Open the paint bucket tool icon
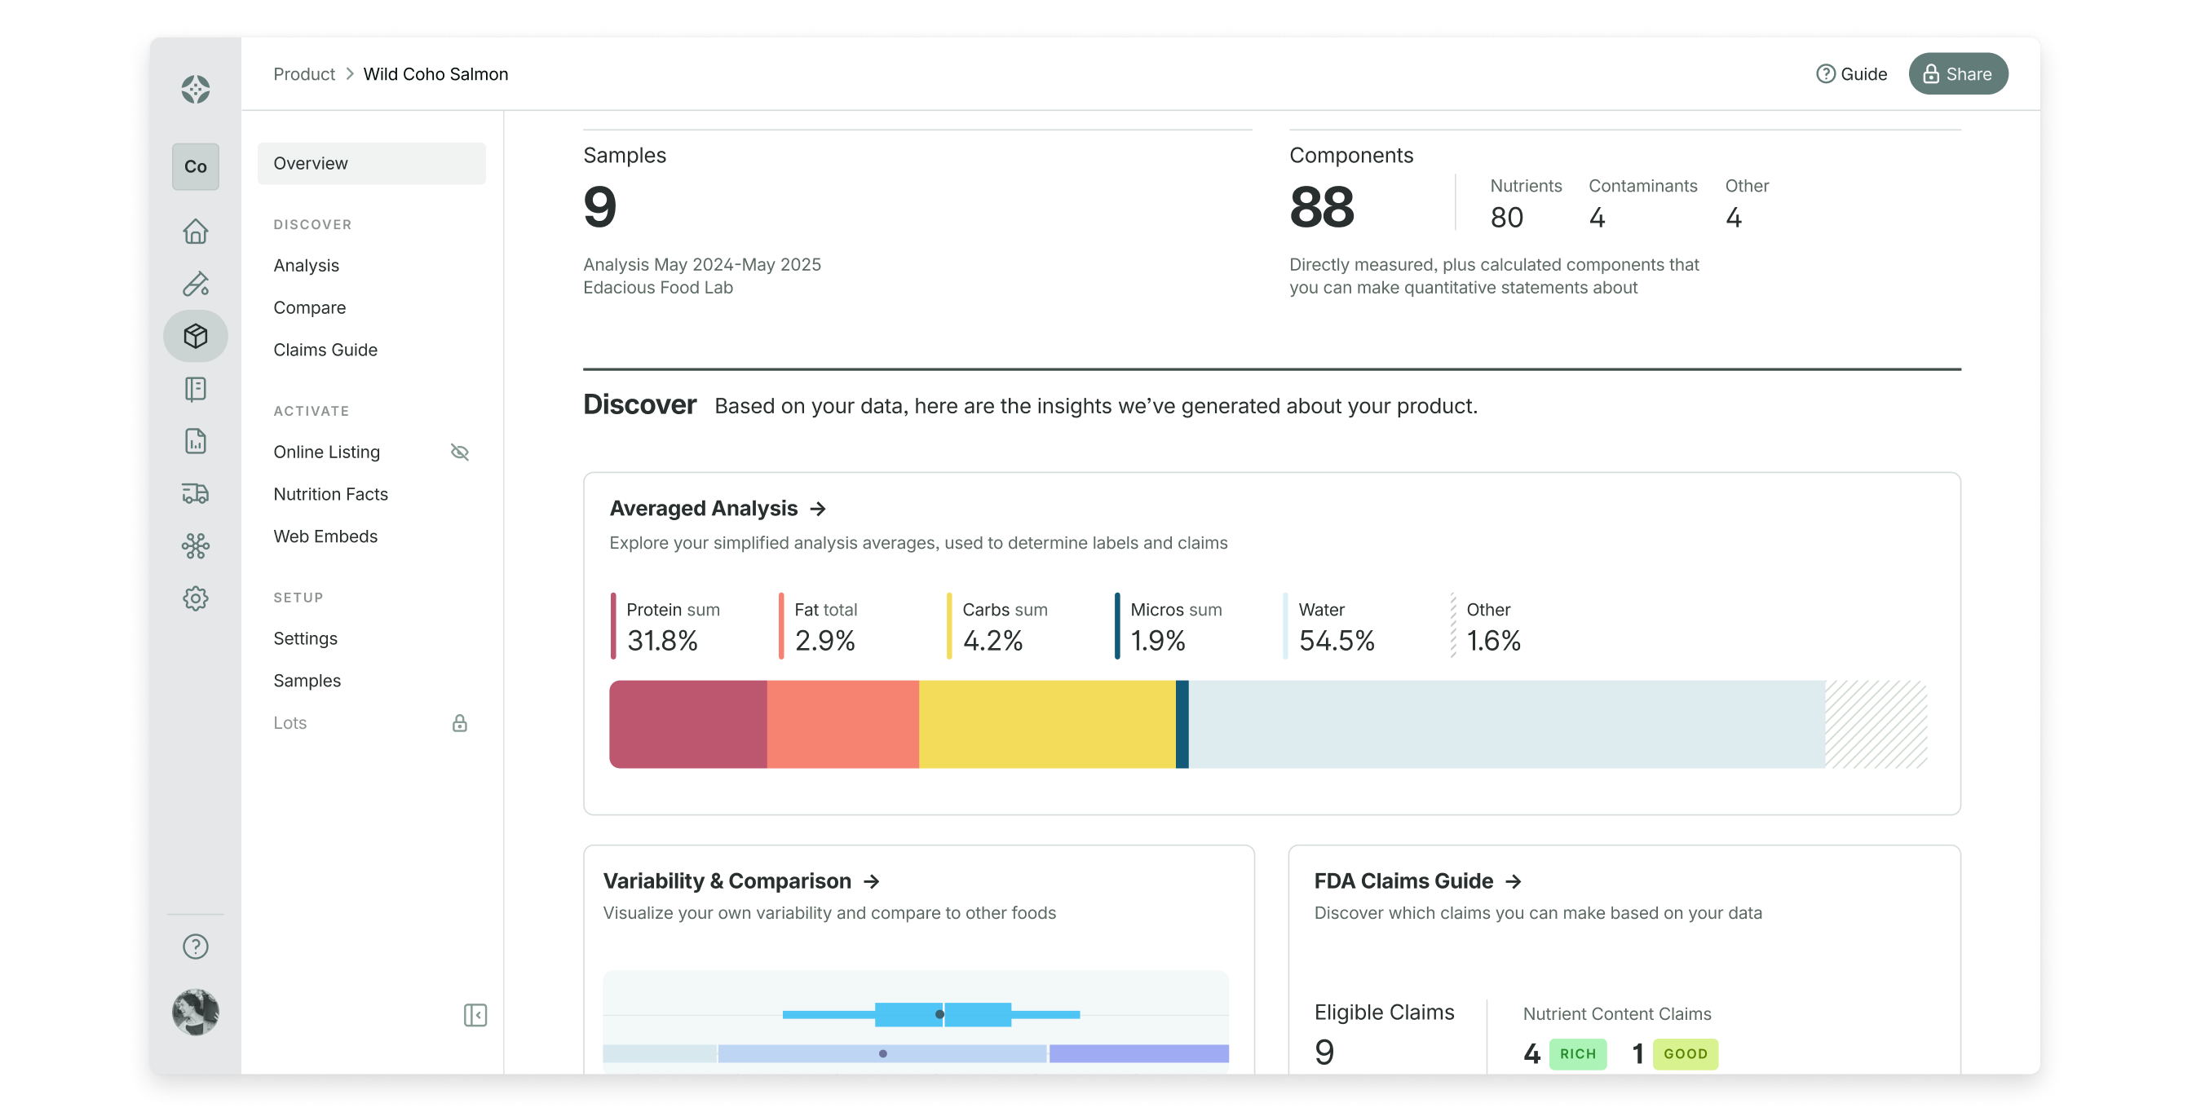 (195, 284)
